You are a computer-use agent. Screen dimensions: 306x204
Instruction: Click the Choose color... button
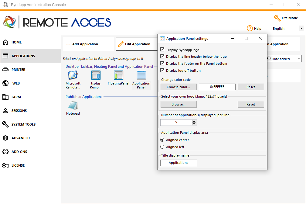coord(178,87)
